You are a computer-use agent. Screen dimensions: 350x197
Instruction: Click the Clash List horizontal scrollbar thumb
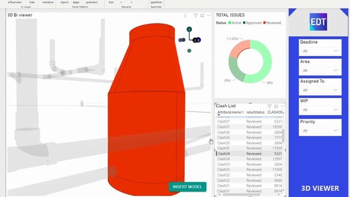(241, 195)
